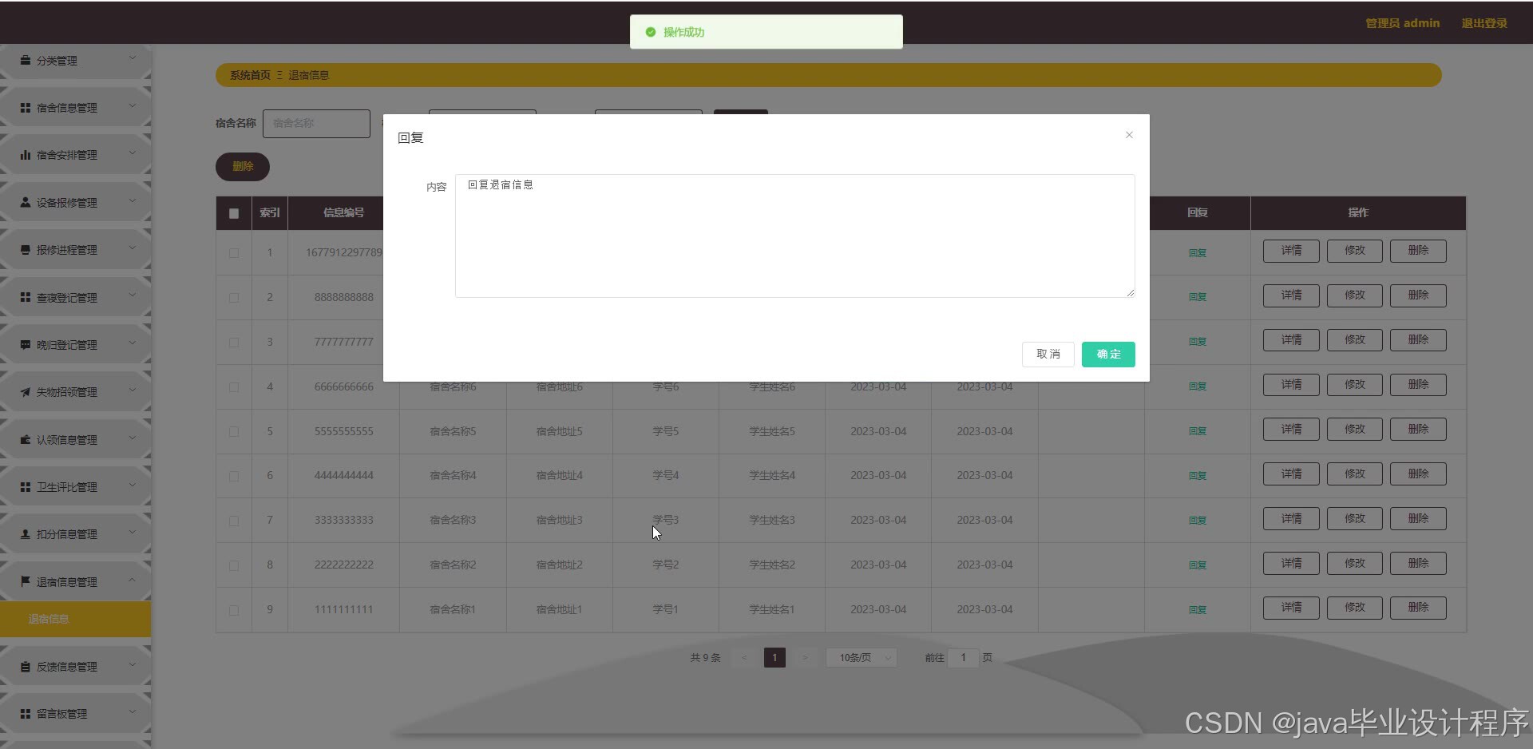1533x749 pixels.
Task: Click the 系统首页 breadcrumb link
Action: (250, 75)
